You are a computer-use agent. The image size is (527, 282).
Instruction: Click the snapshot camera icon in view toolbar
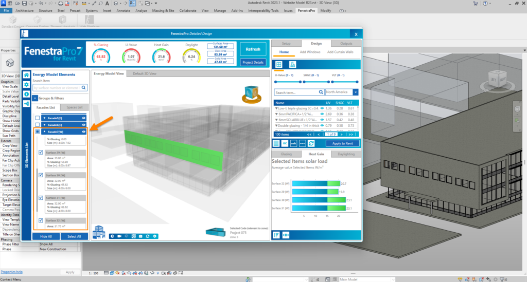(x=140, y=236)
